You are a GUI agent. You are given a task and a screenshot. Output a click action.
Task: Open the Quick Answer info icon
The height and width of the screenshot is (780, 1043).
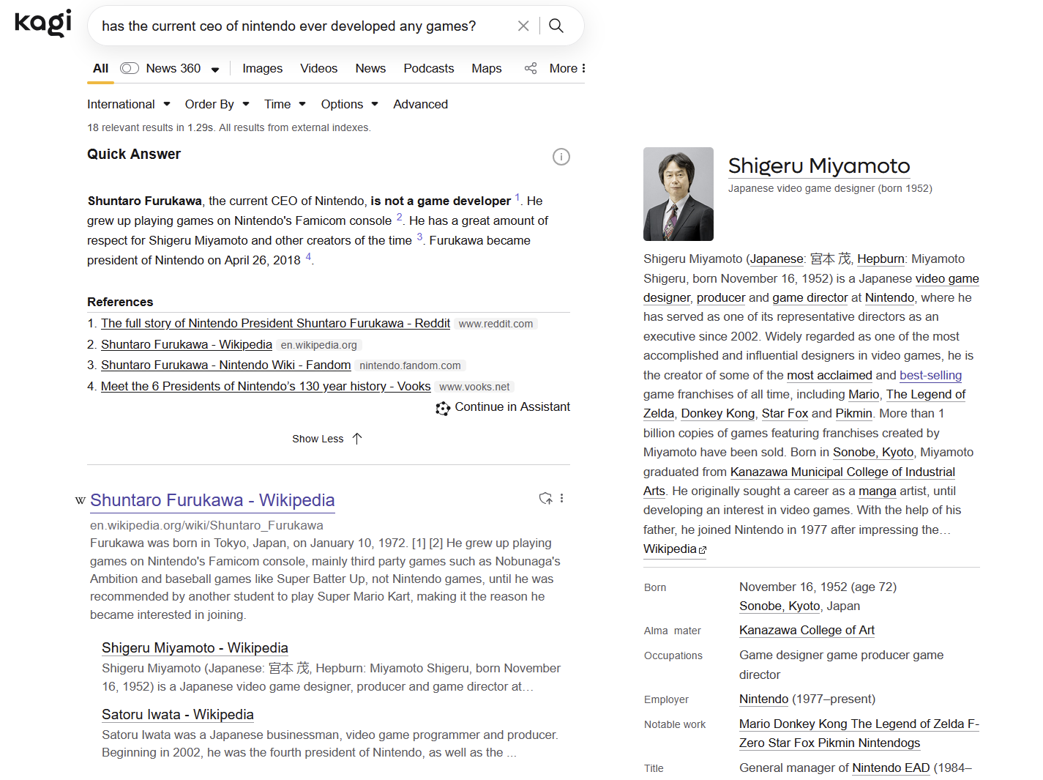tap(561, 157)
